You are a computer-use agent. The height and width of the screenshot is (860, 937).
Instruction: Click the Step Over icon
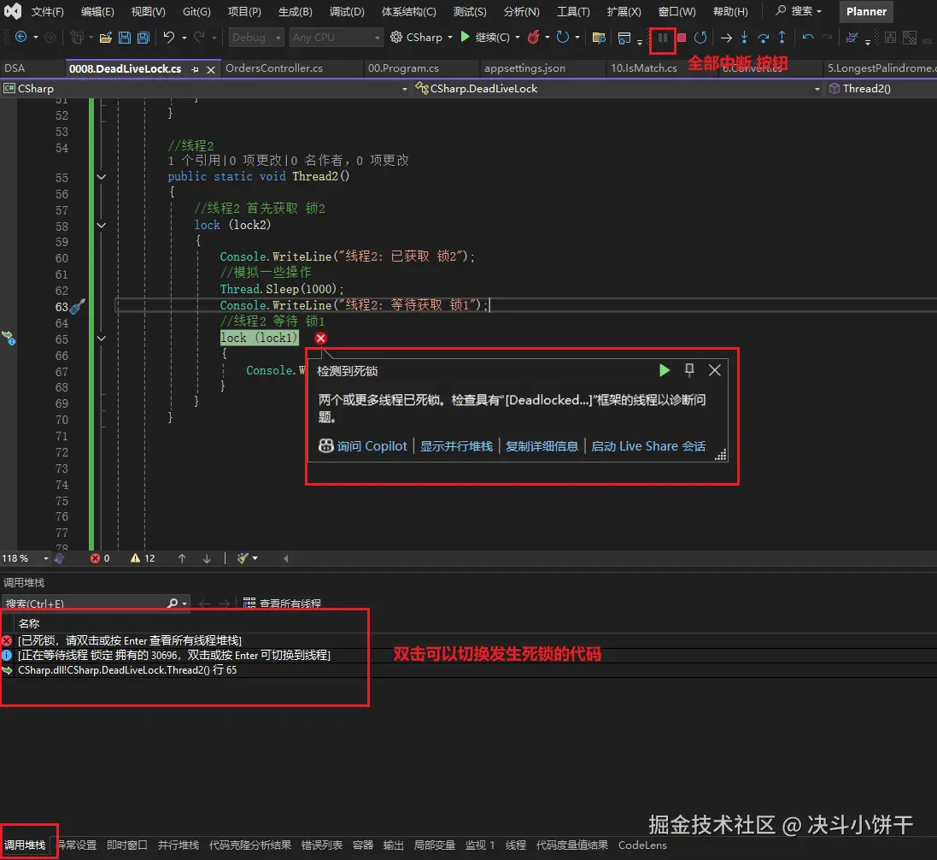pos(763,38)
